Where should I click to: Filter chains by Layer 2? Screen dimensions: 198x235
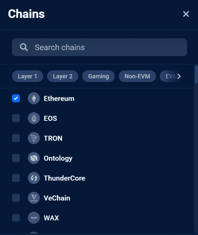(63, 76)
